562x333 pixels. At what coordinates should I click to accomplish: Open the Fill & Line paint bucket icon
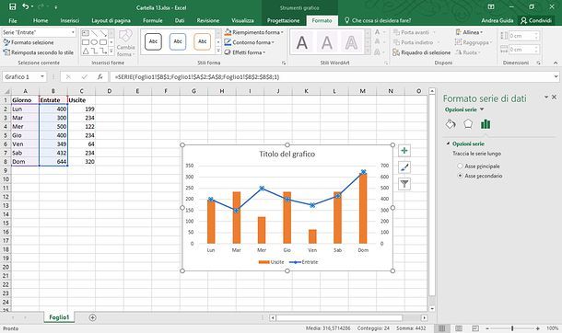tap(451, 124)
